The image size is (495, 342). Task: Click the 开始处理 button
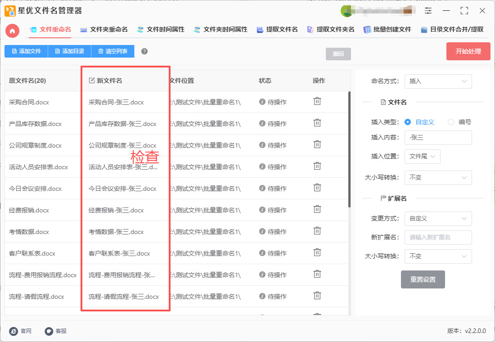pyautogui.click(x=468, y=51)
